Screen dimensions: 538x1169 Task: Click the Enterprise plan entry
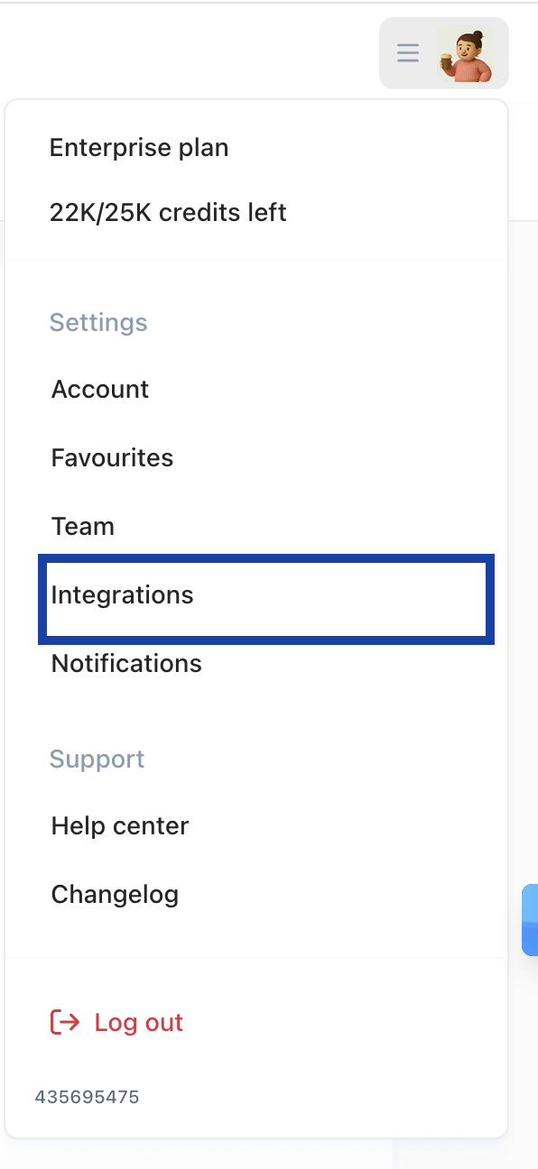139,148
